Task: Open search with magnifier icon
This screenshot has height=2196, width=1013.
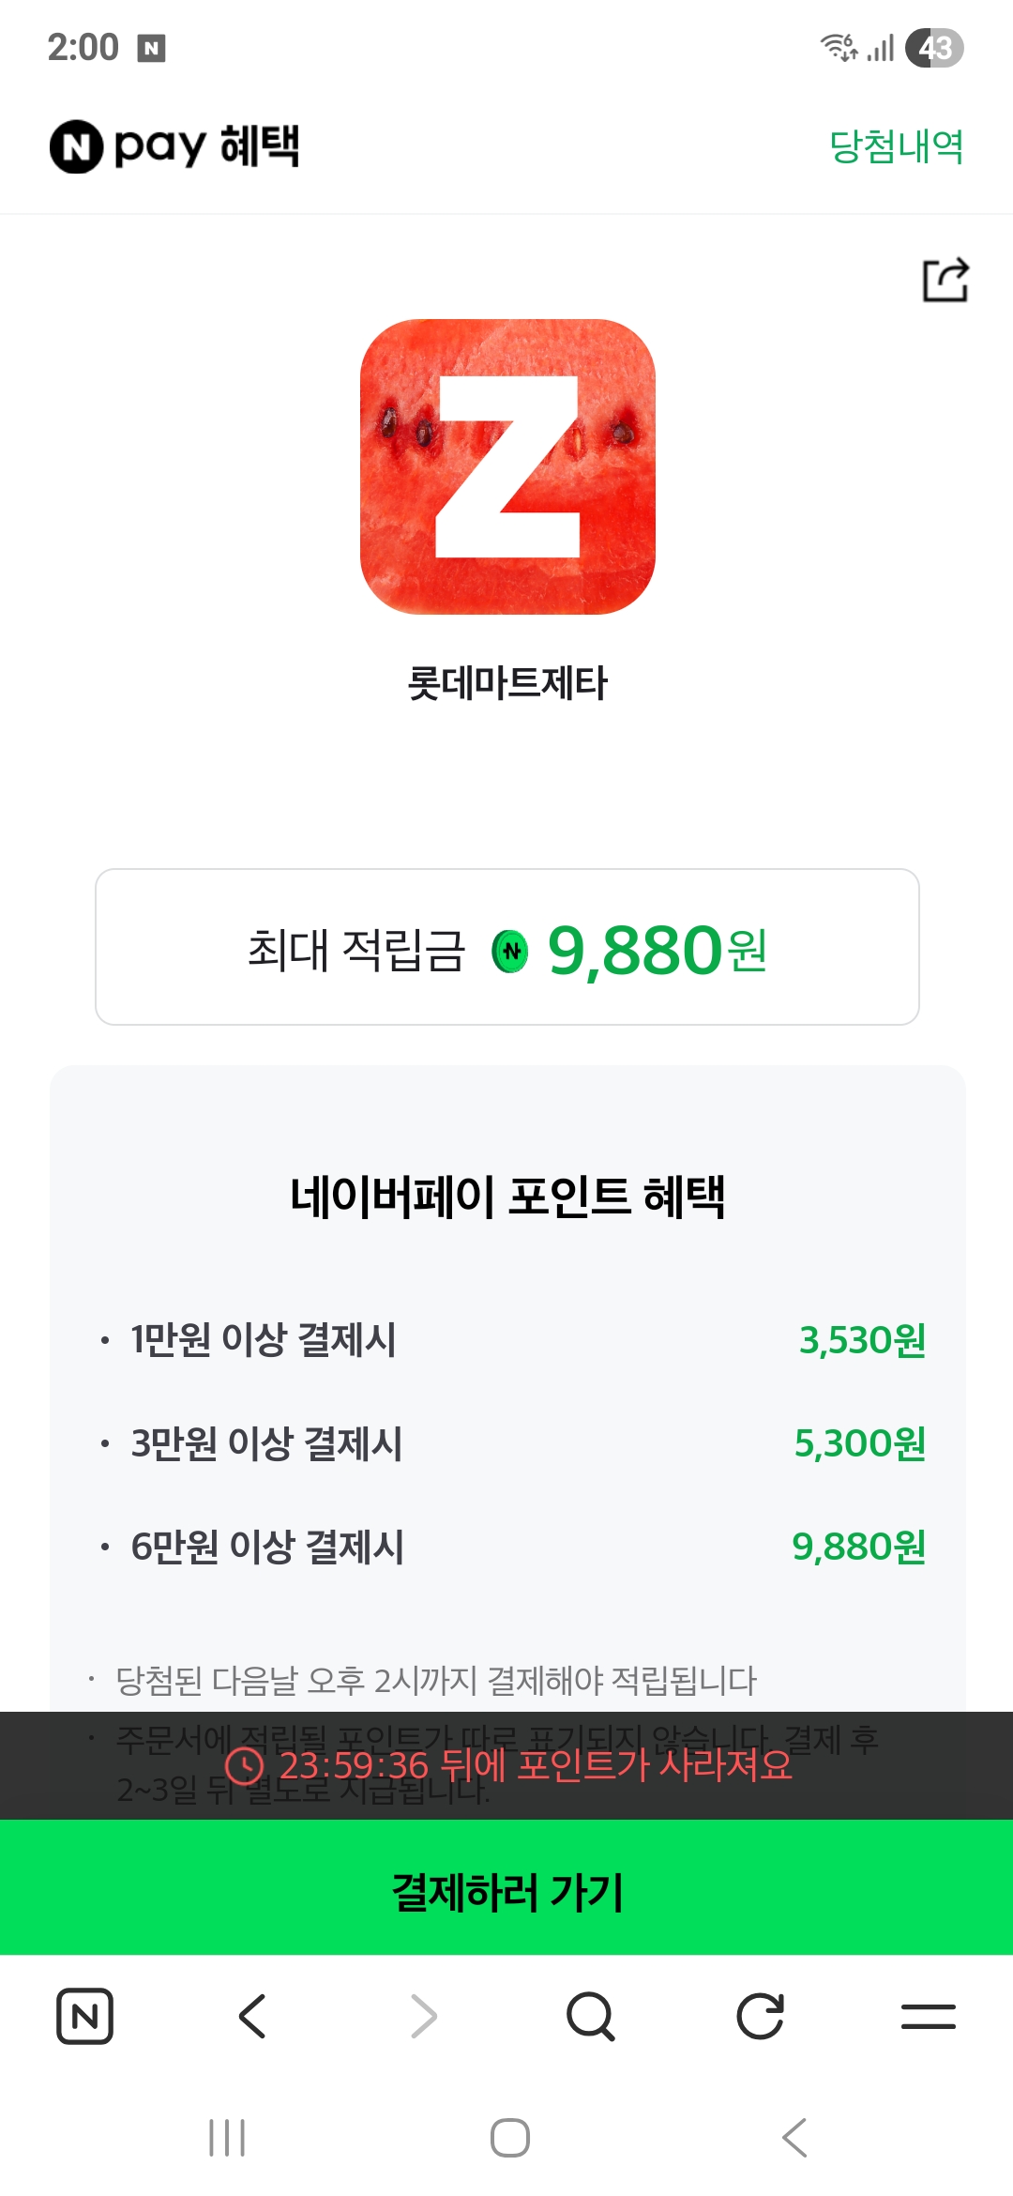Action: point(591,2016)
